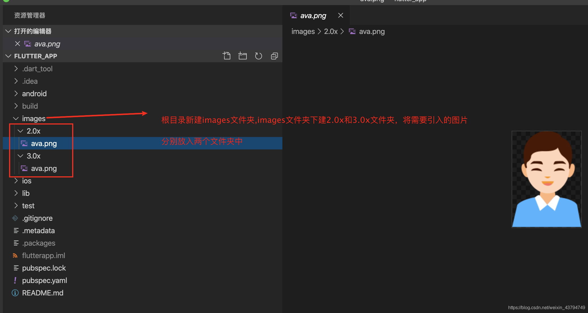Collapse all folders in Explorer

[x=274, y=56]
